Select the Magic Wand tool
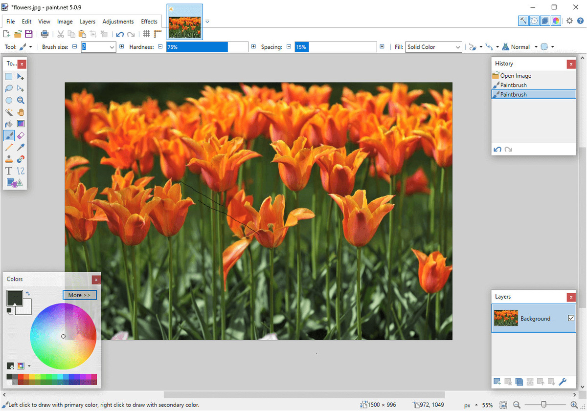 9,112
